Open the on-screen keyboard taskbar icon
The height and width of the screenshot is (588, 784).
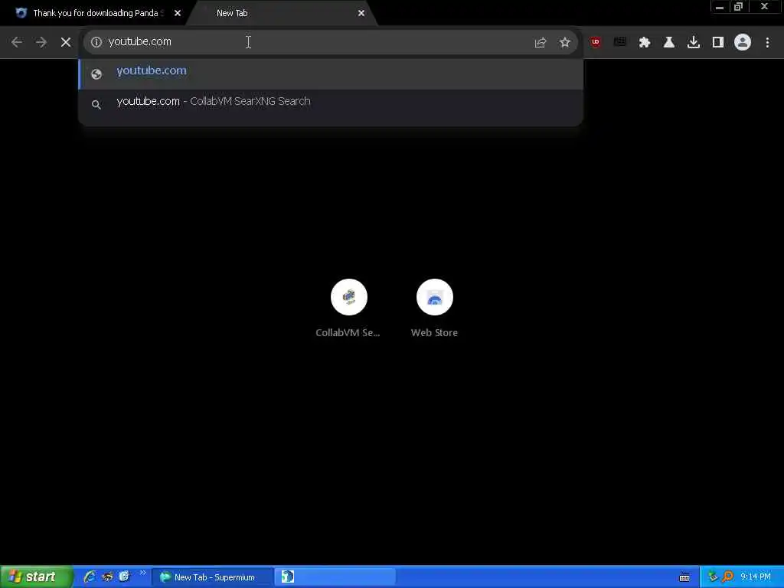click(x=684, y=577)
